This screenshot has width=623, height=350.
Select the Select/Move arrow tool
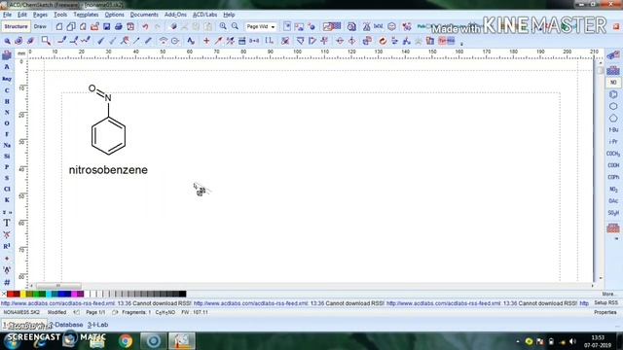pyautogui.click(x=7, y=41)
